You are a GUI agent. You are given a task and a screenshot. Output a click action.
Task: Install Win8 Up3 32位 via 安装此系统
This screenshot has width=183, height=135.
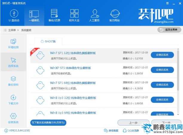(x=162, y=100)
